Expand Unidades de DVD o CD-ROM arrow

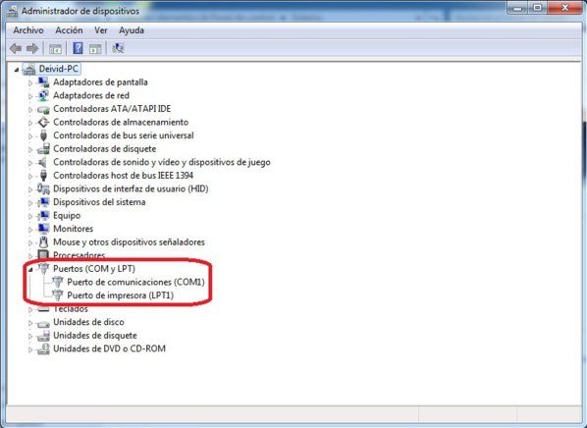pos(30,349)
